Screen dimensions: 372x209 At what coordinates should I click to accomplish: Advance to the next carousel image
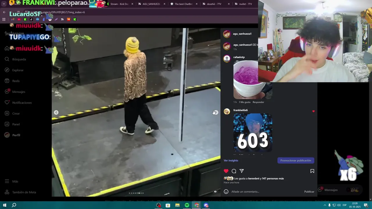(x=216, y=112)
